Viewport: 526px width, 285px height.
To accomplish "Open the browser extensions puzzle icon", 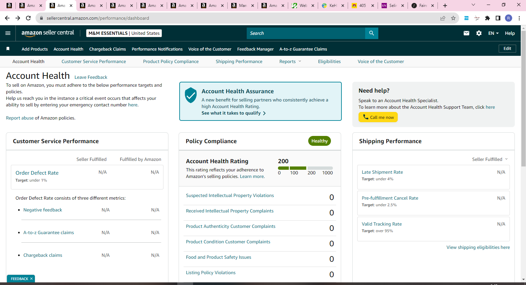I will point(488,18).
